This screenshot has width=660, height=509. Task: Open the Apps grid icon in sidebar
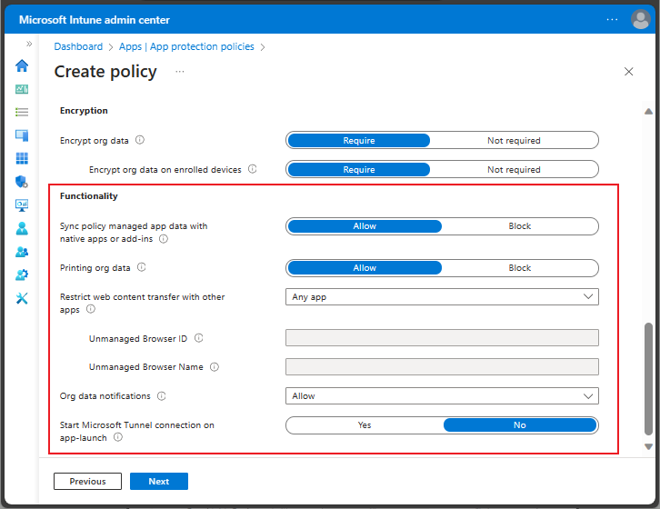click(x=22, y=158)
